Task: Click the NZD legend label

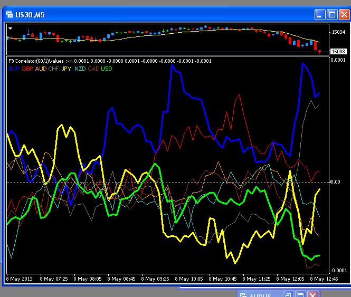Action: (x=80, y=69)
